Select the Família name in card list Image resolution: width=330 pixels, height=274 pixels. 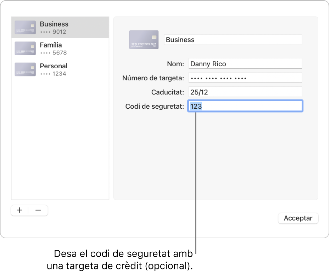click(51, 45)
